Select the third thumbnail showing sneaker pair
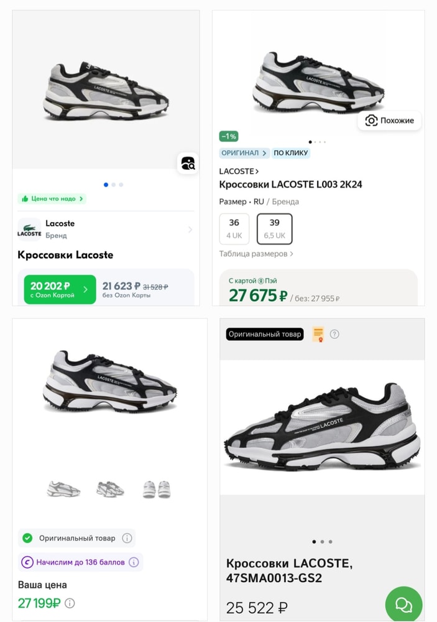Image resolution: width=437 pixels, height=622 pixels. click(x=156, y=490)
